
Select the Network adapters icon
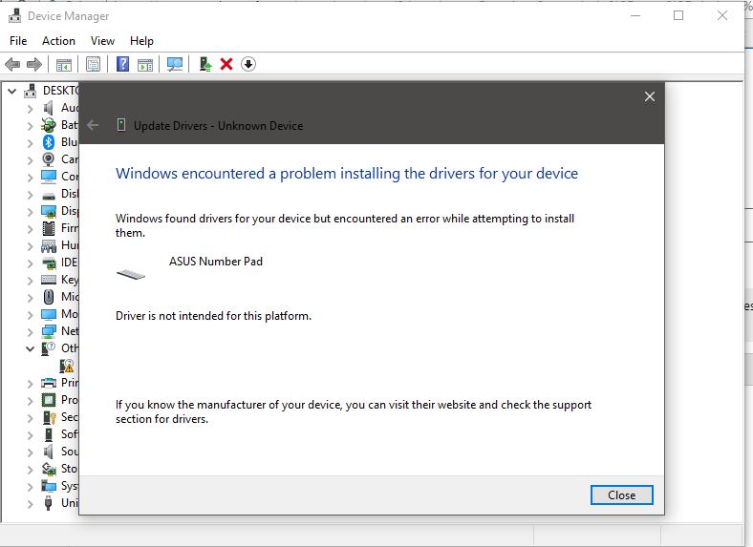pos(49,331)
